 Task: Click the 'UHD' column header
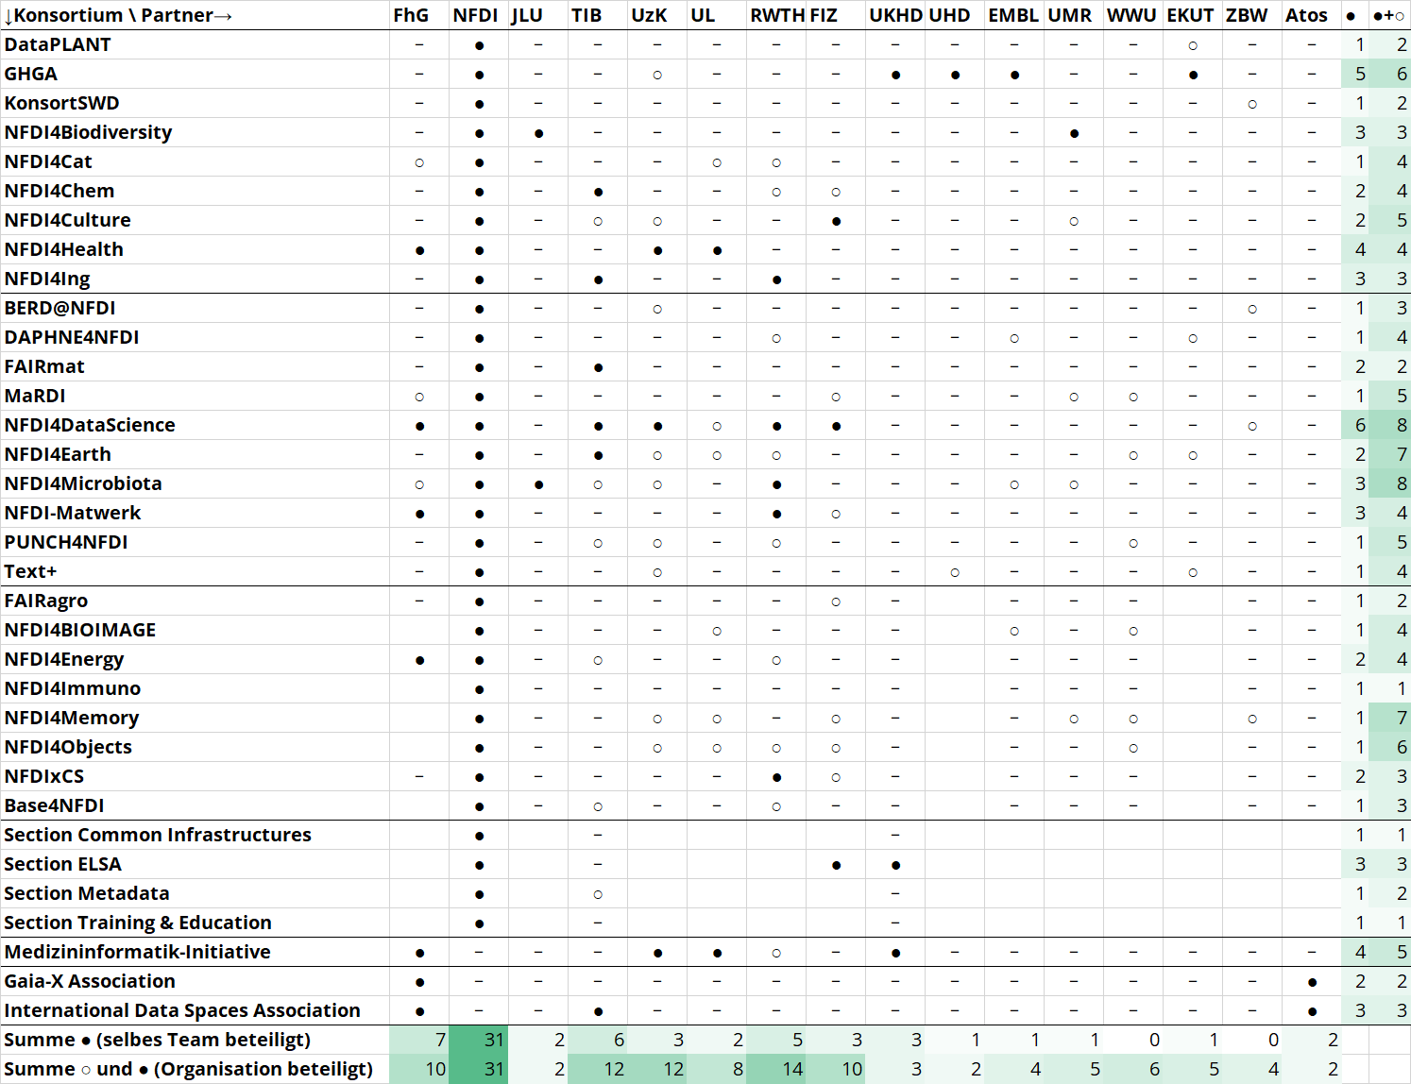(x=949, y=15)
